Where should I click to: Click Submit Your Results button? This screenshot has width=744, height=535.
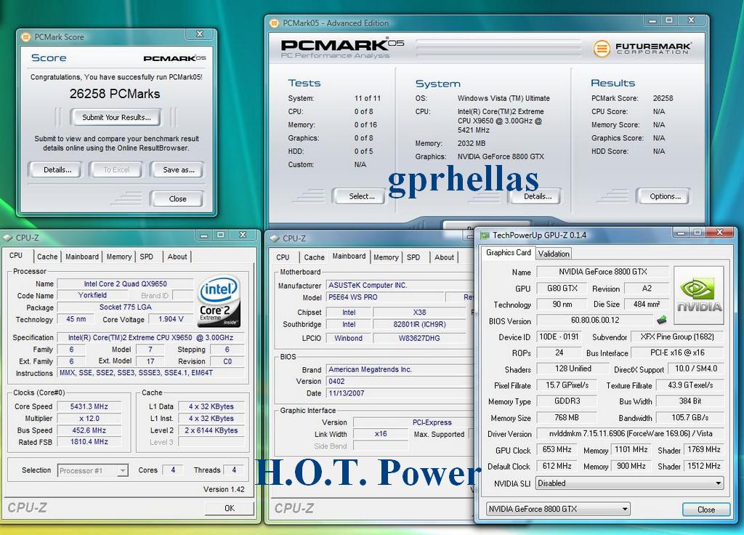pos(116,117)
